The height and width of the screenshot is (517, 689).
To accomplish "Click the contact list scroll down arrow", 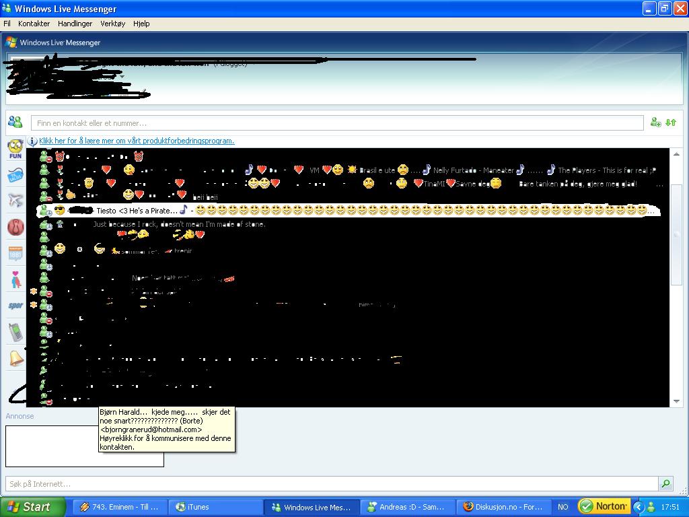I will click(676, 401).
